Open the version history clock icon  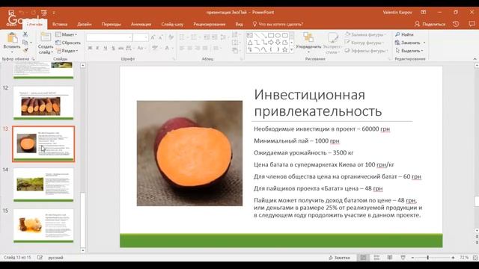coord(456,24)
